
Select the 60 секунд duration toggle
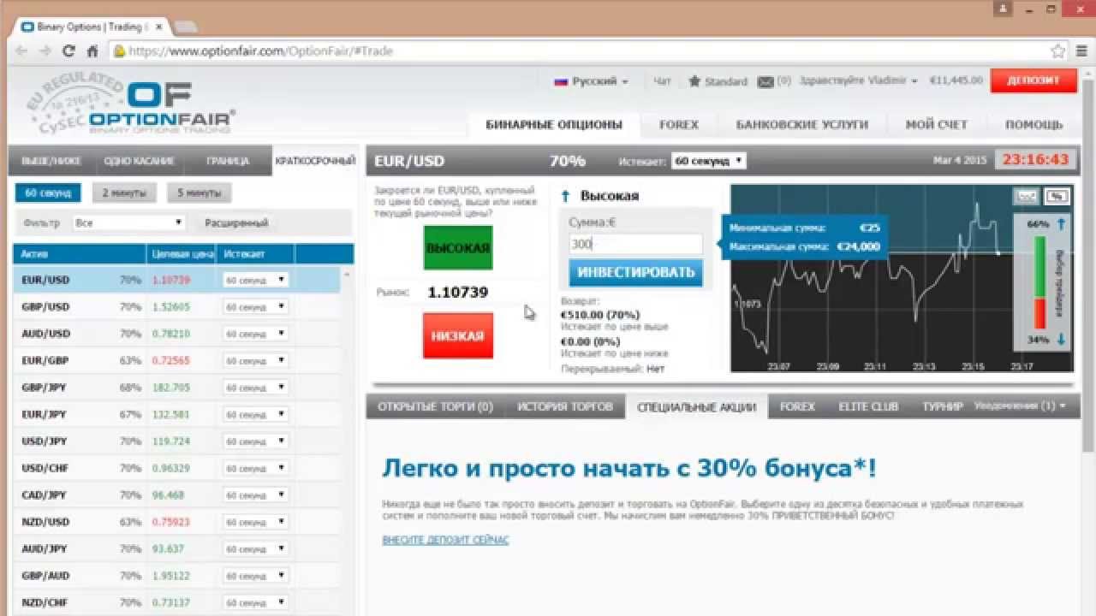tap(48, 192)
